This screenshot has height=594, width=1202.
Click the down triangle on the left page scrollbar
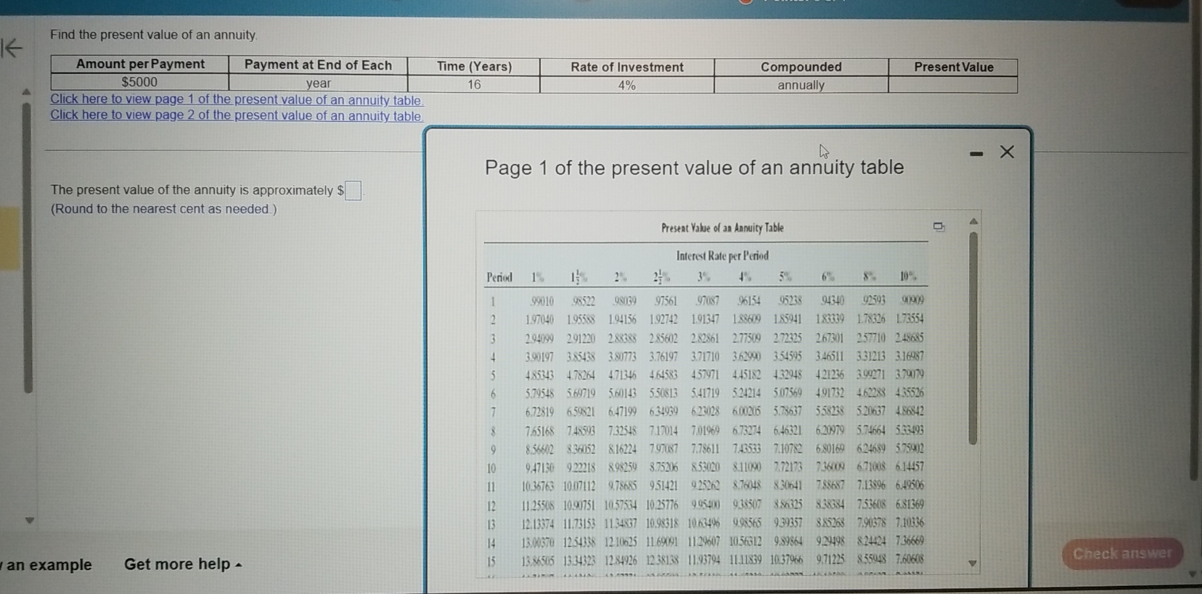[x=26, y=520]
